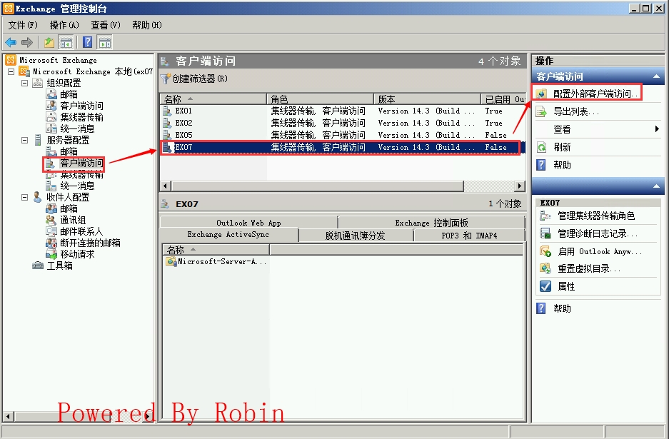Click the Forward arrow in the toolbar
Screen dimensions: 669x439
(x=27, y=42)
